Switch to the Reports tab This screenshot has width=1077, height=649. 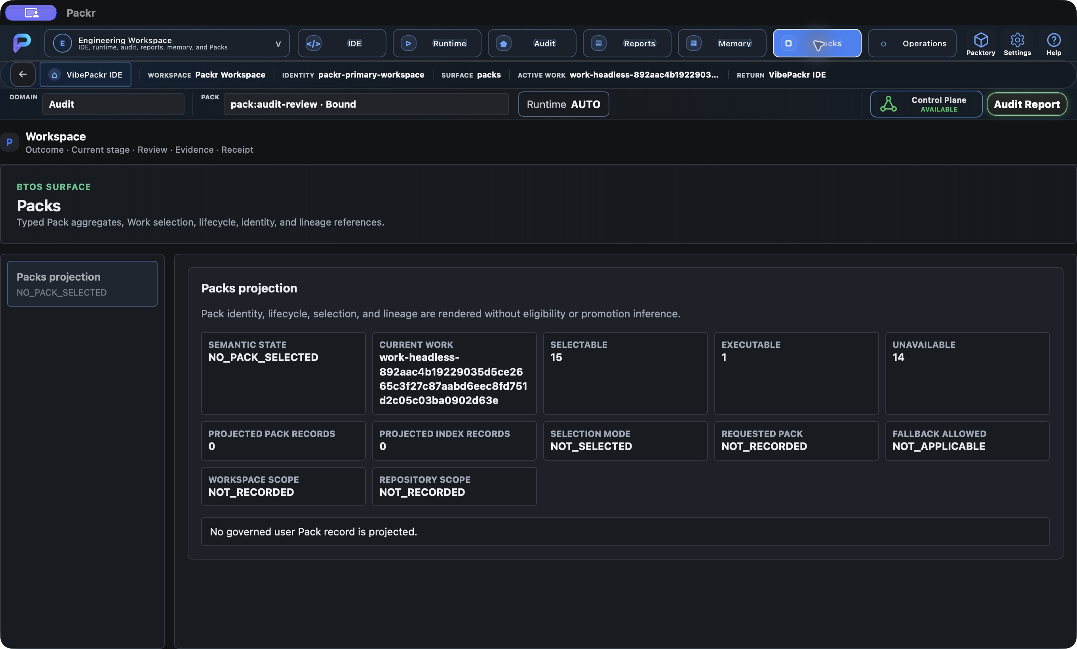point(627,43)
